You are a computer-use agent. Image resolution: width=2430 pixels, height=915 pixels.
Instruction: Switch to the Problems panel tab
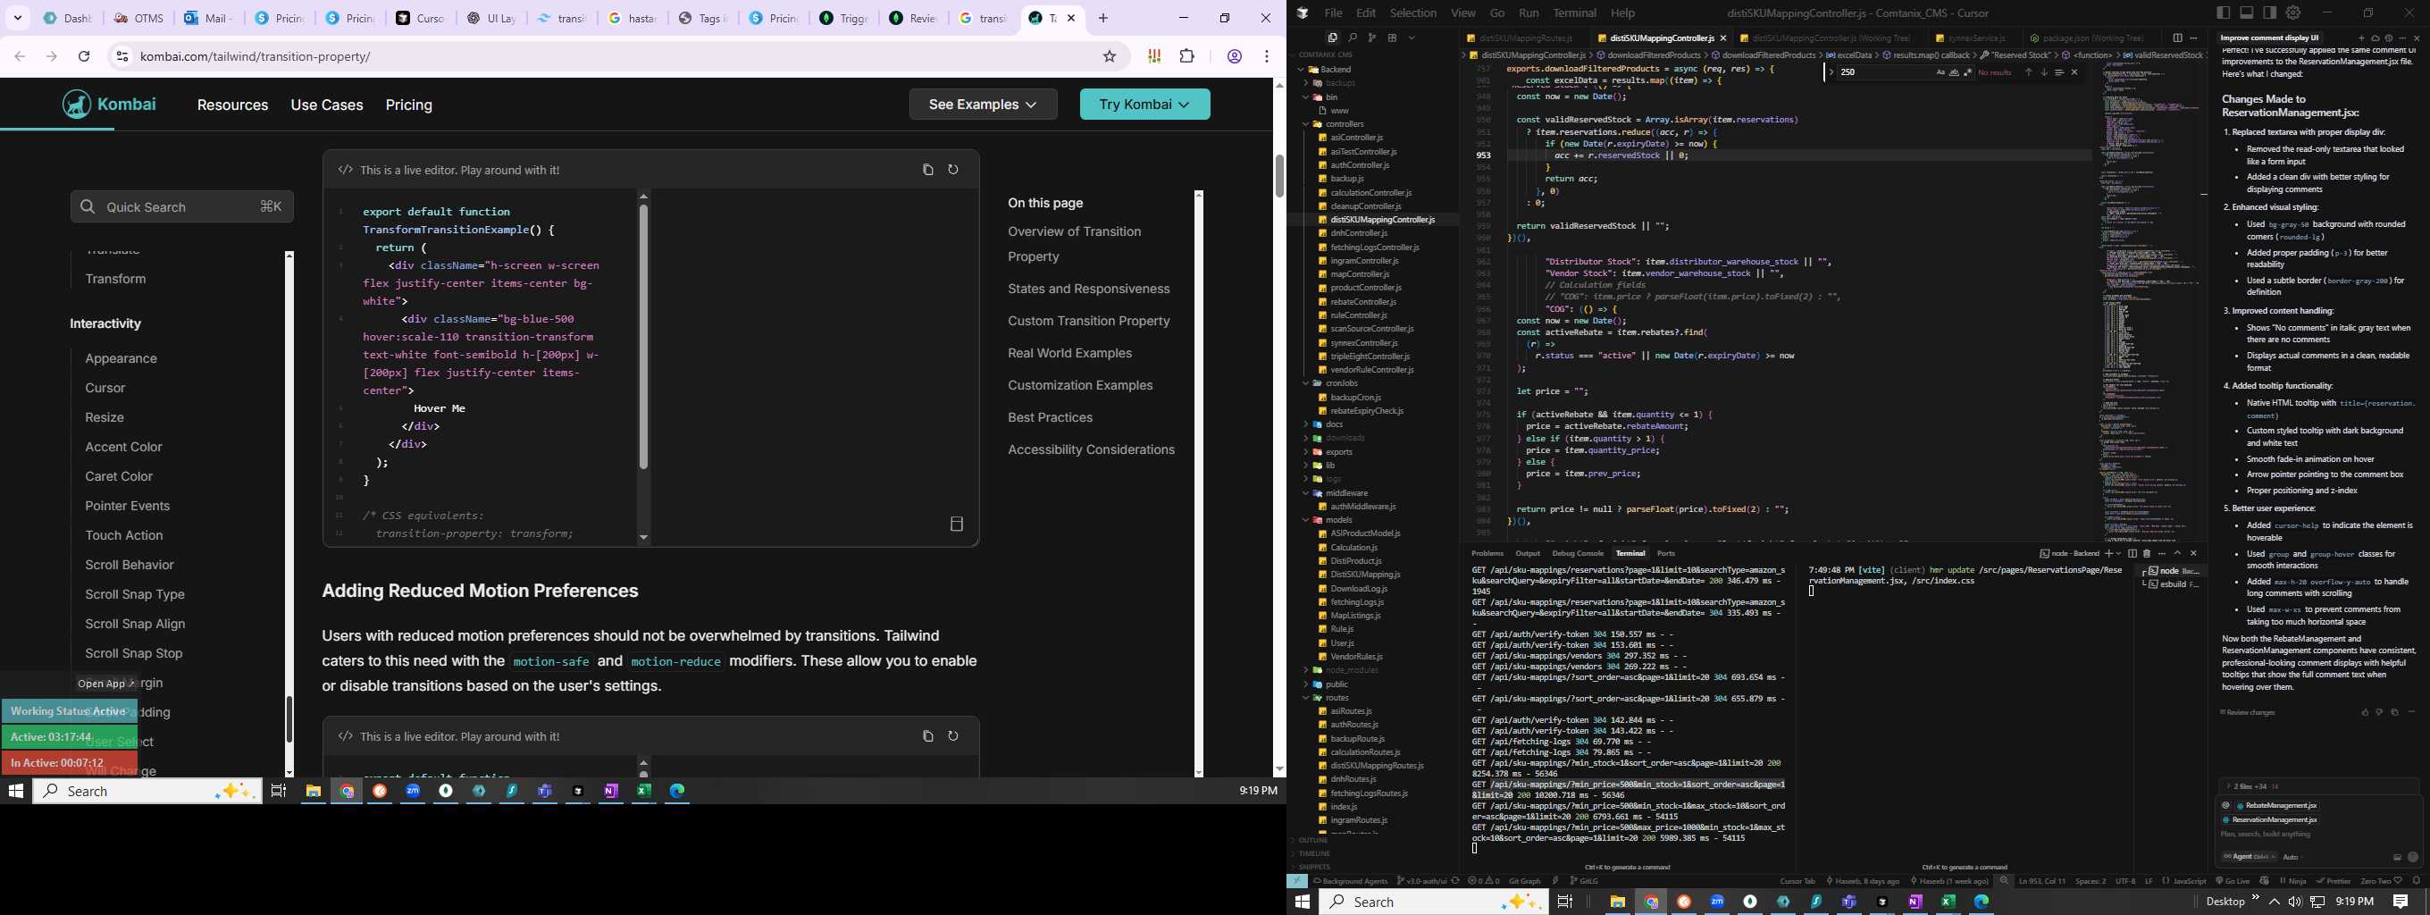coord(1487,554)
